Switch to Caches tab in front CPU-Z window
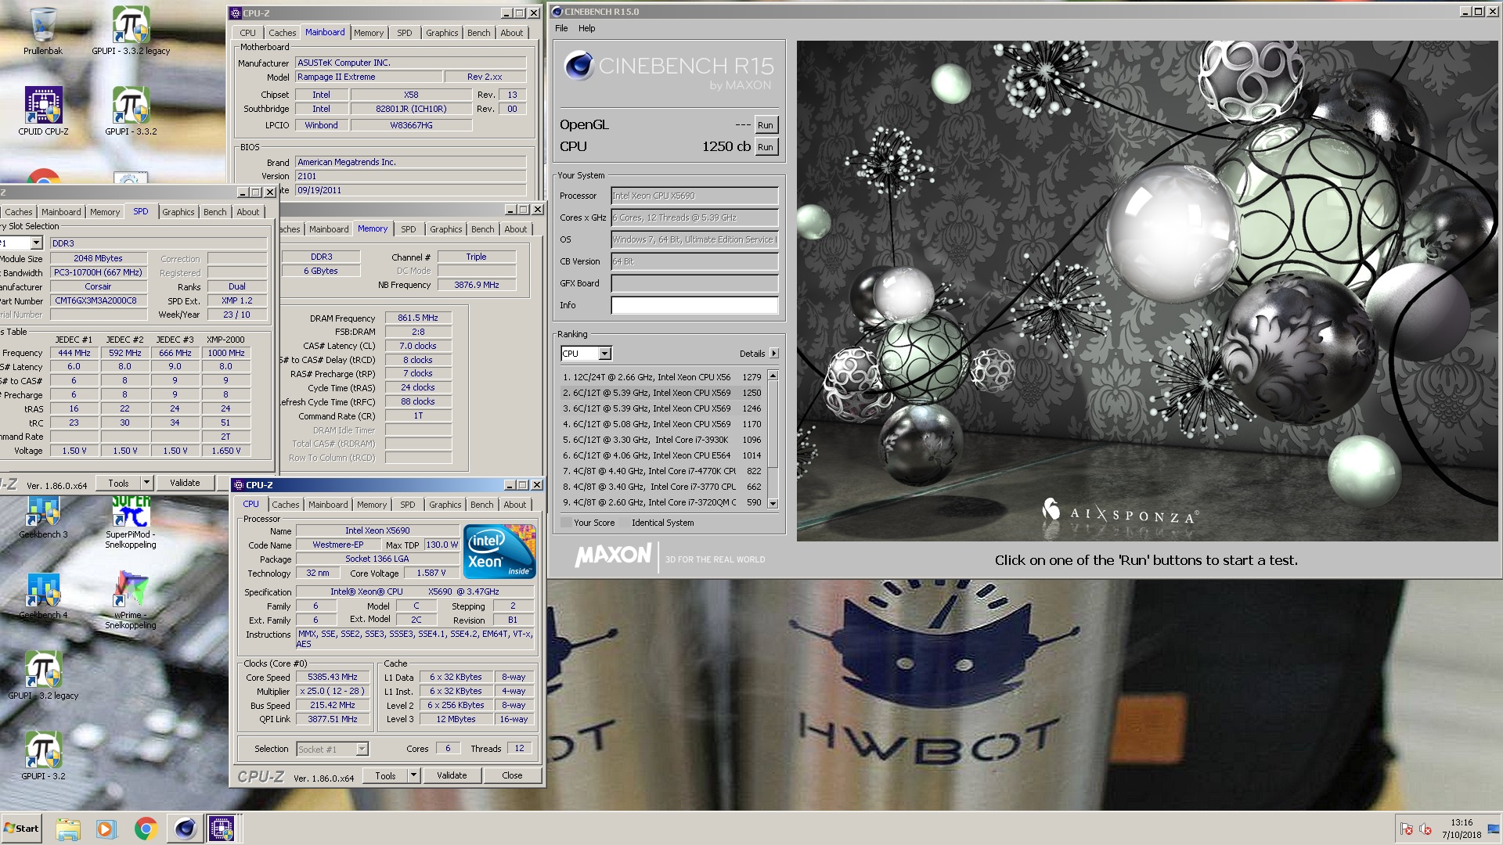1503x845 pixels. click(x=285, y=505)
